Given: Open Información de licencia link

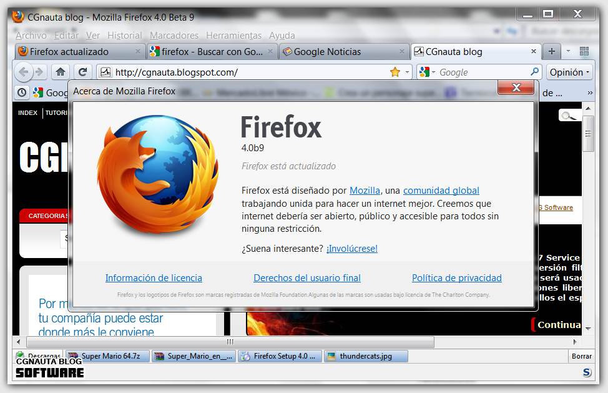Looking at the screenshot, I should [x=154, y=278].
